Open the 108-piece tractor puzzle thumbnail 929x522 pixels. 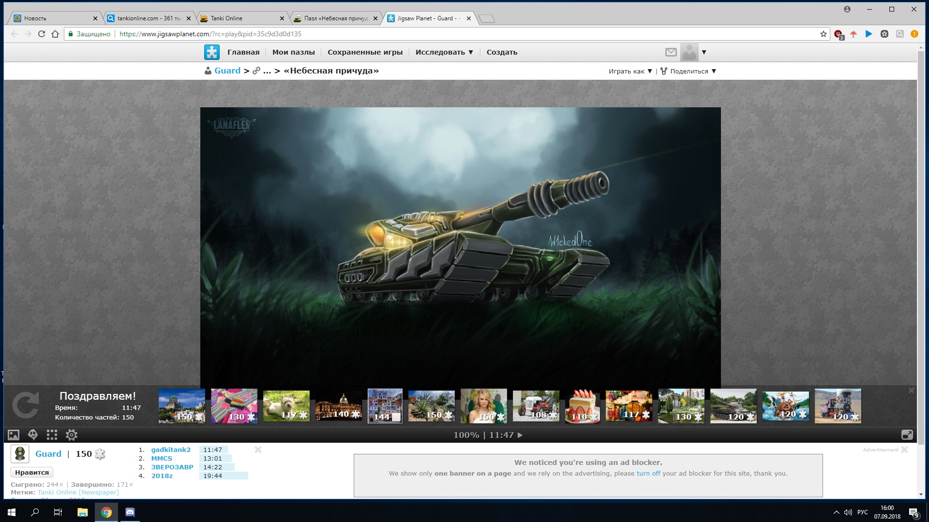pos(536,406)
